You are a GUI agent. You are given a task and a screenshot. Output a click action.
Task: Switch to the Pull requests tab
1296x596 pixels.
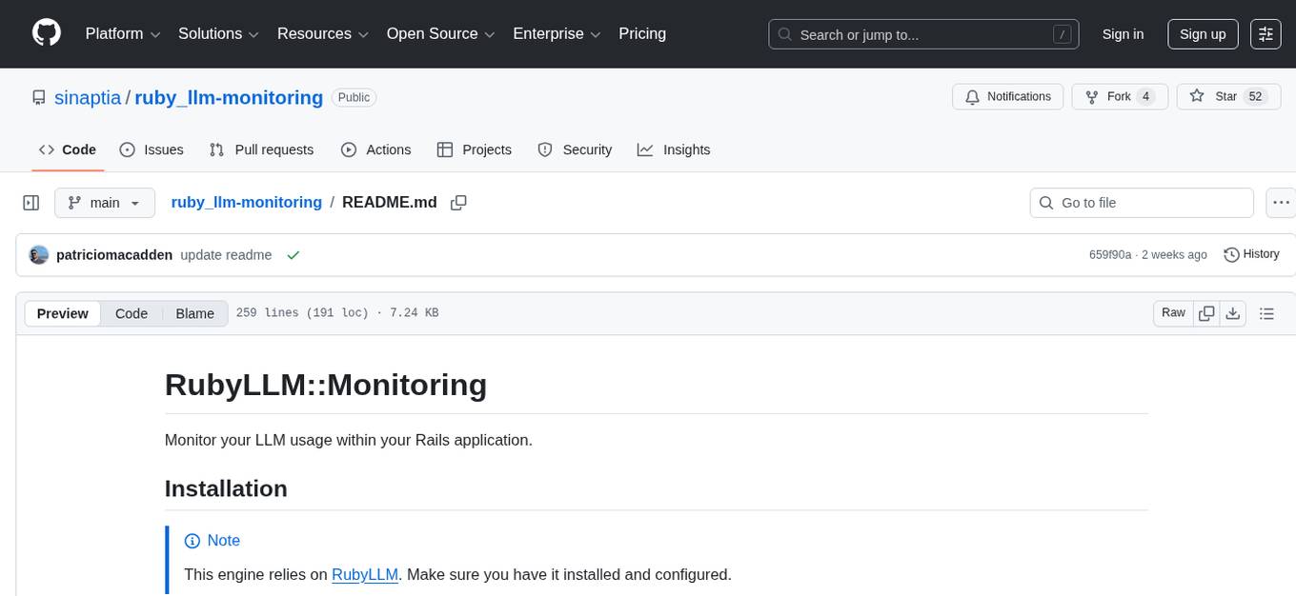[274, 149]
